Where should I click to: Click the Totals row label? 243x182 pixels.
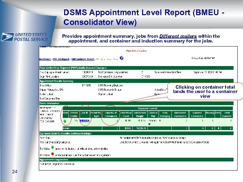[66, 128]
